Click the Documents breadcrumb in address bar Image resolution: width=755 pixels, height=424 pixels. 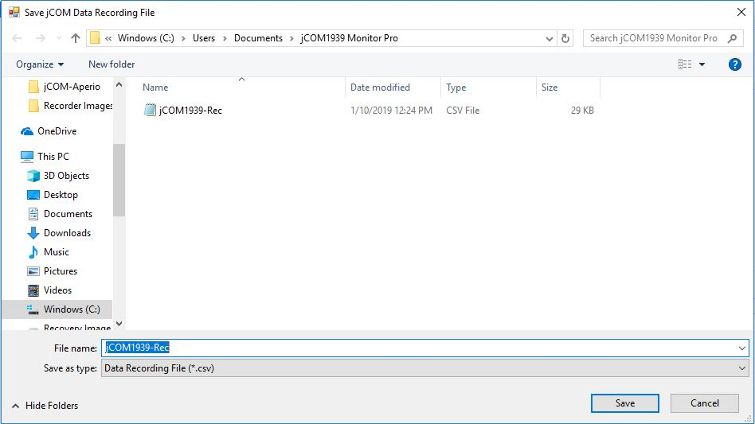point(258,38)
